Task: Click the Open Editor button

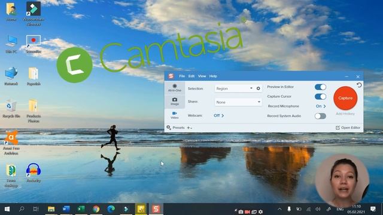Action: pyautogui.click(x=348, y=128)
